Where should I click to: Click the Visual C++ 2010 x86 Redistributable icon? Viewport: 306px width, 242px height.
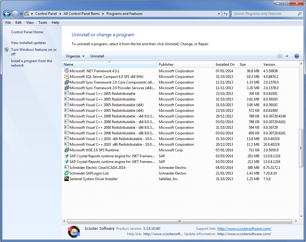tap(67, 144)
